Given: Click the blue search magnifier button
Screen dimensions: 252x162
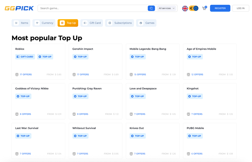Looking at the screenshot, I should click(151, 8).
